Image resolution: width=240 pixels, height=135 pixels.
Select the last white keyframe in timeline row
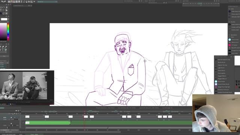[x=170, y=117]
